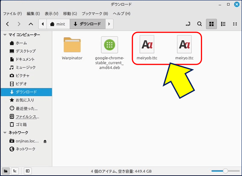Show places in the sidebar
The height and width of the screenshot is (176, 242).
pos(6,171)
